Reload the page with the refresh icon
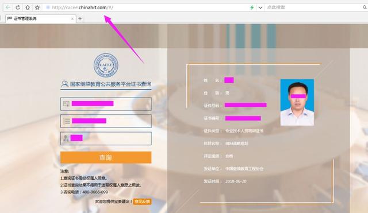The height and width of the screenshot is (213, 368). pos(18,7)
